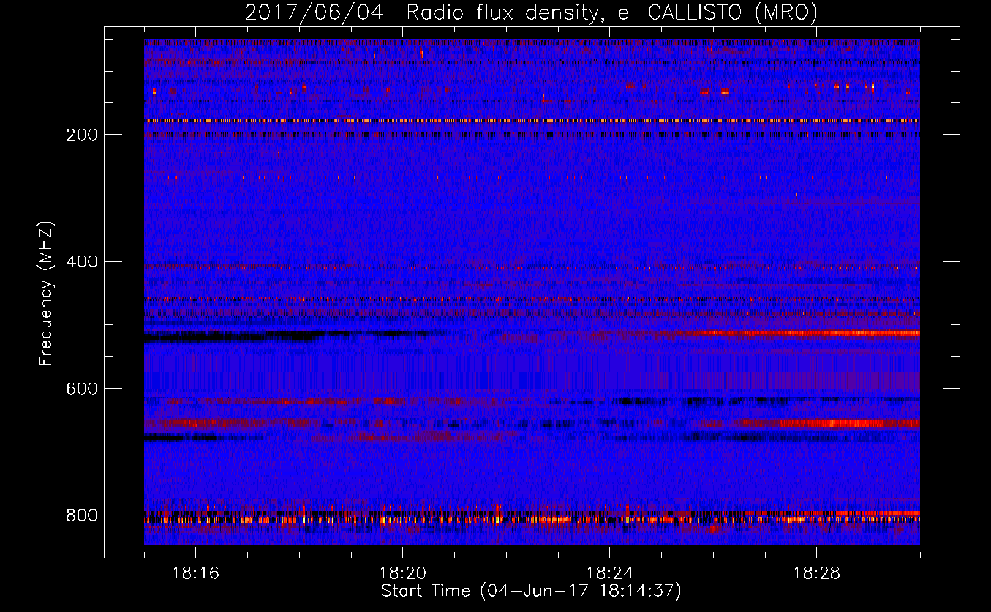
Task: Click the 200 frequency tick label
Action: coord(82,135)
